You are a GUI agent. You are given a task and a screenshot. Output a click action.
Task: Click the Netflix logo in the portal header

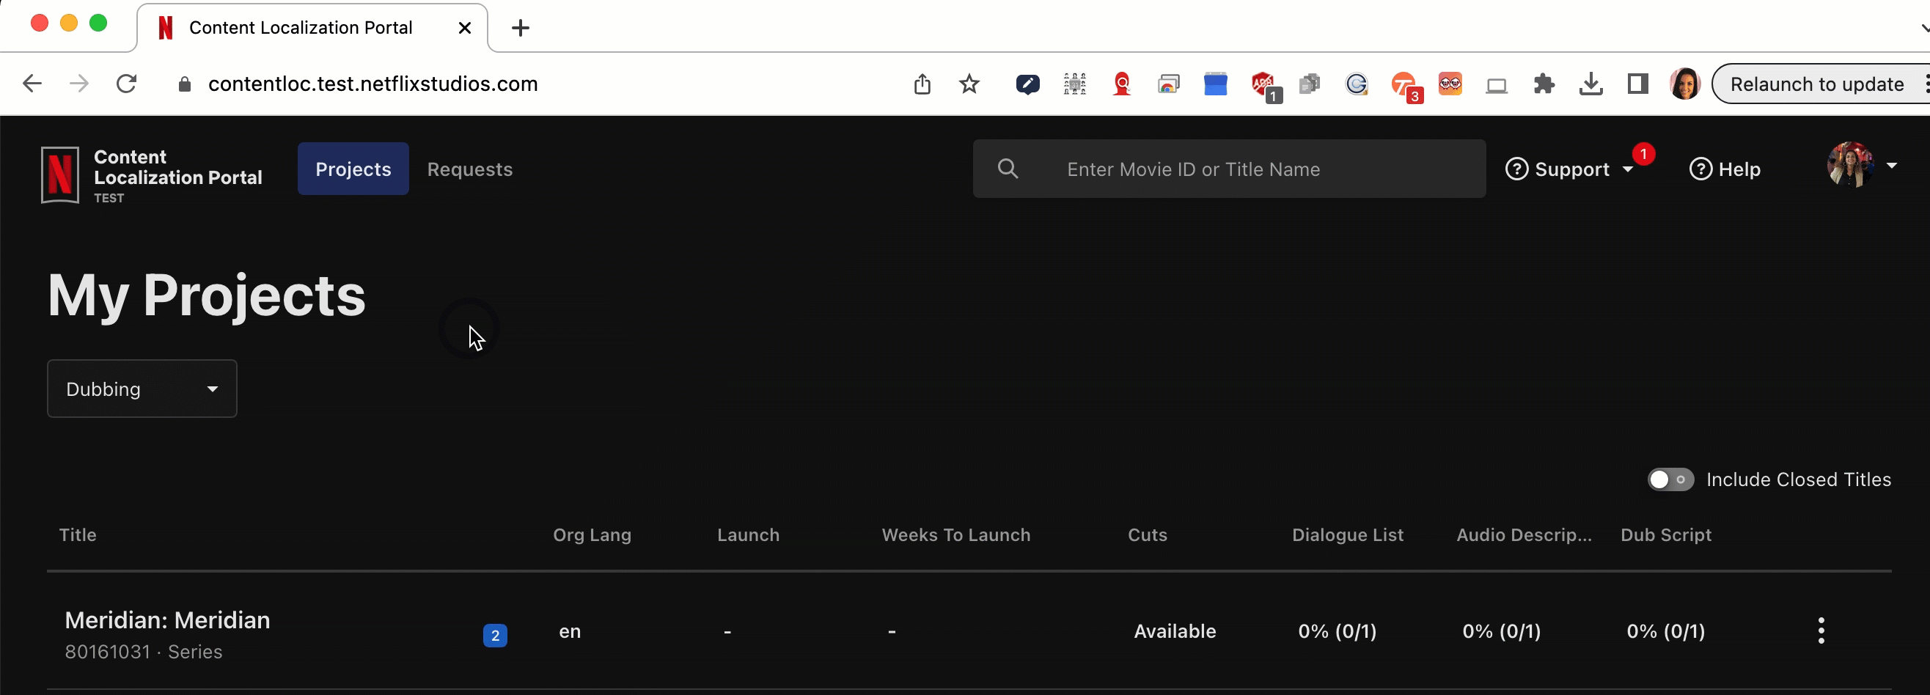(x=60, y=174)
